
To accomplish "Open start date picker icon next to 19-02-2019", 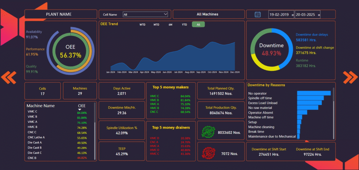I will [x=293, y=15].
